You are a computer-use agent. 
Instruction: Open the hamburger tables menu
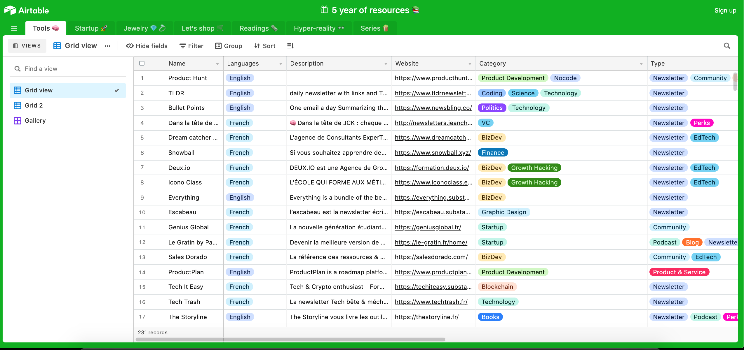[14, 29]
